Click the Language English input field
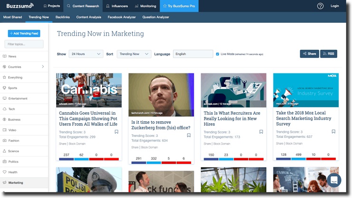This screenshot has width=352, height=198. pyautogui.click(x=193, y=54)
